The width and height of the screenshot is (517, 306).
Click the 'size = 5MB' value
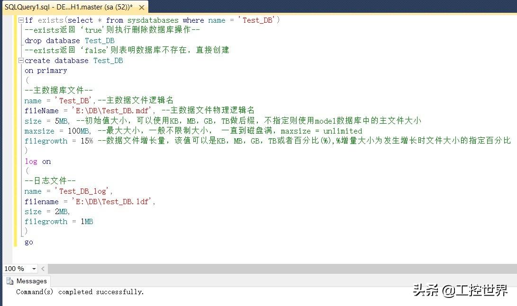click(47, 121)
